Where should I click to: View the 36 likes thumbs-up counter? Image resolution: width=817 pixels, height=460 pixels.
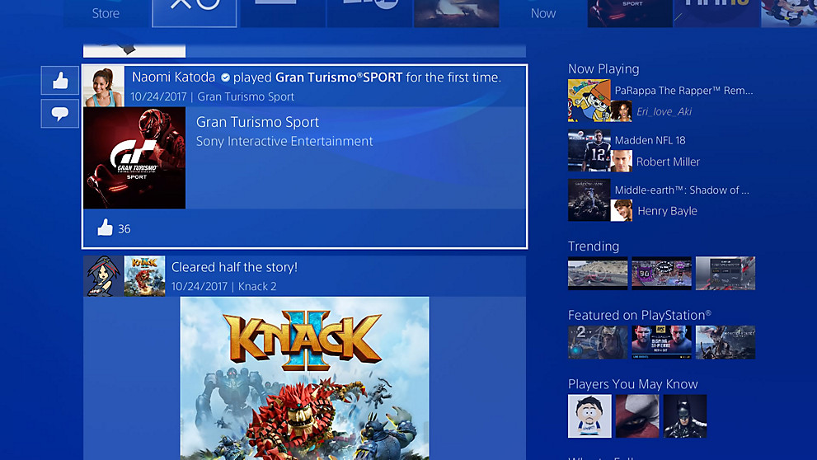click(x=114, y=228)
